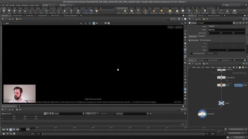Switch to the Composite View tab
Screen dimensions: 248x139
42,15
